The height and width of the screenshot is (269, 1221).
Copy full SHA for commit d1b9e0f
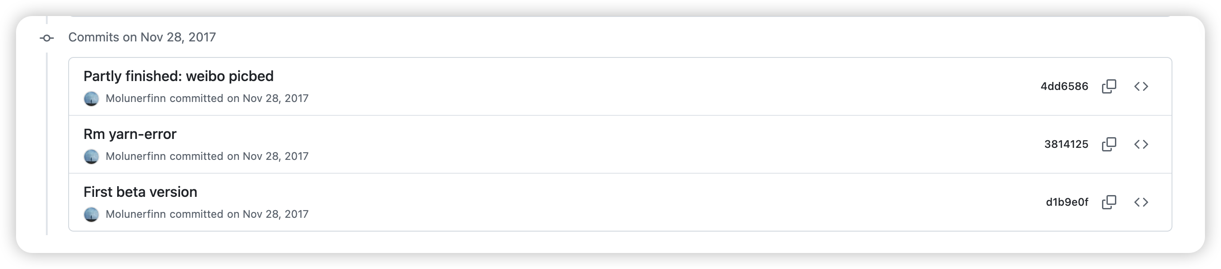[x=1109, y=202]
